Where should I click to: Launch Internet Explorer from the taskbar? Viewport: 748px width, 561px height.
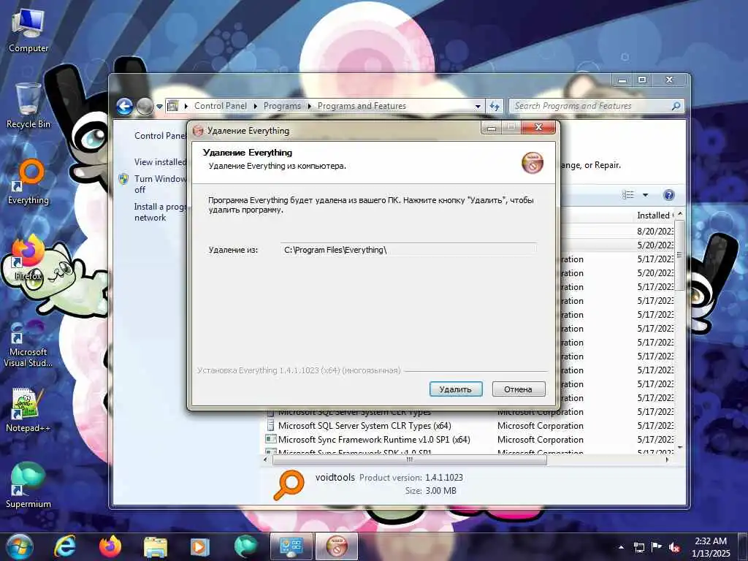pos(65,546)
